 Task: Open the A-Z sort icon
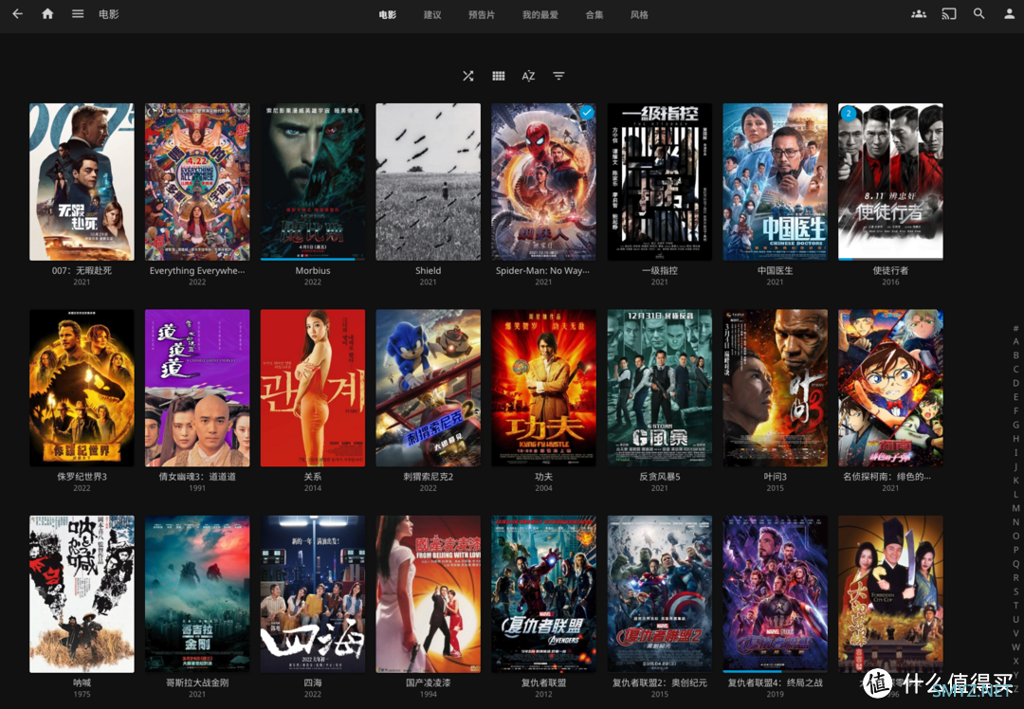point(528,76)
